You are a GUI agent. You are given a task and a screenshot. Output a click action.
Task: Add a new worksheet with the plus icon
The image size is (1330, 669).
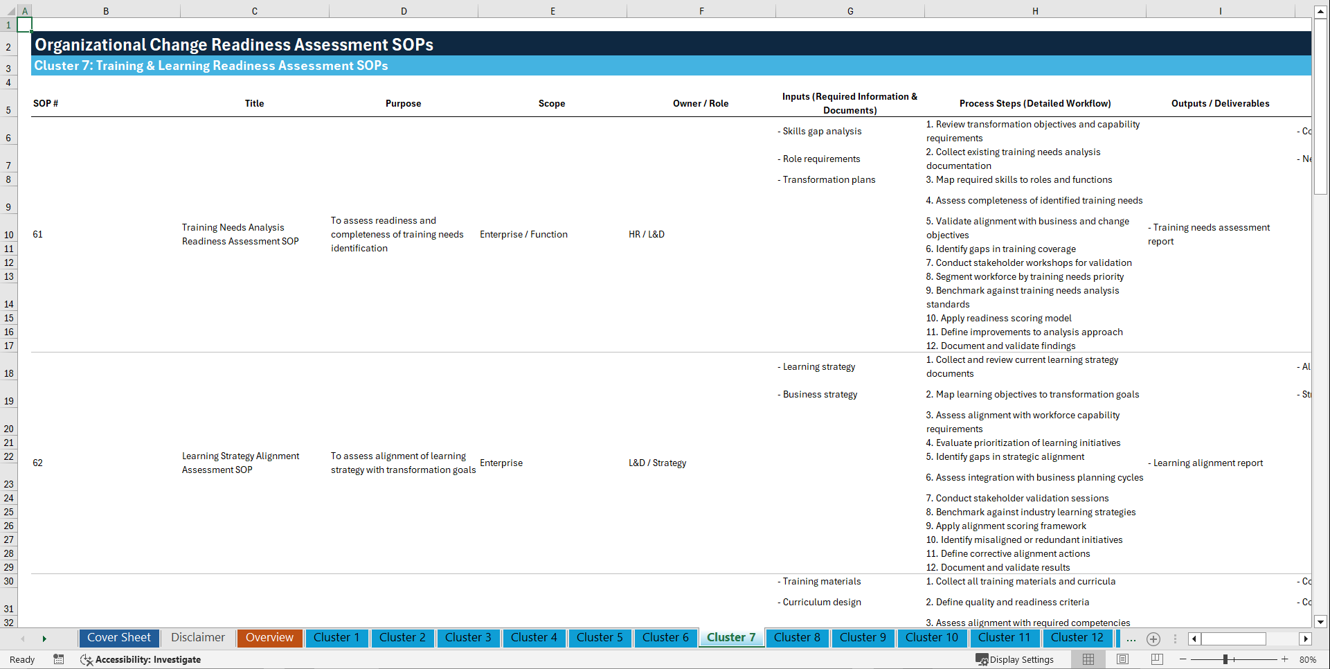(1153, 639)
